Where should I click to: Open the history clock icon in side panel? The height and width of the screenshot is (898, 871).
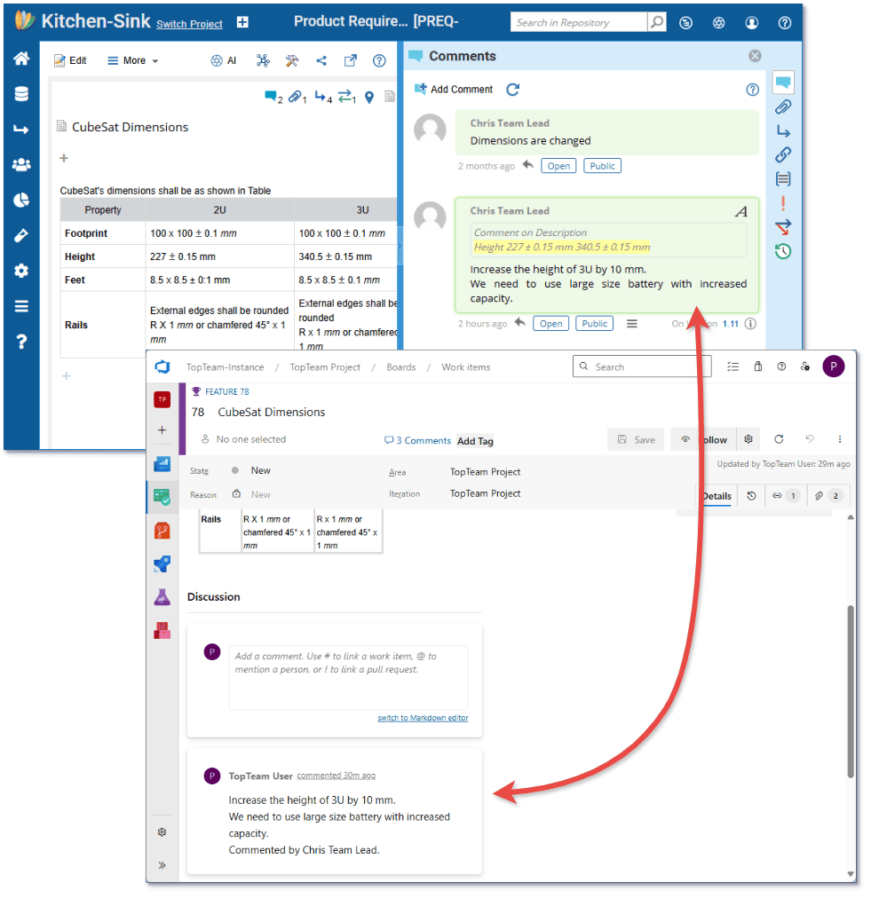(782, 252)
